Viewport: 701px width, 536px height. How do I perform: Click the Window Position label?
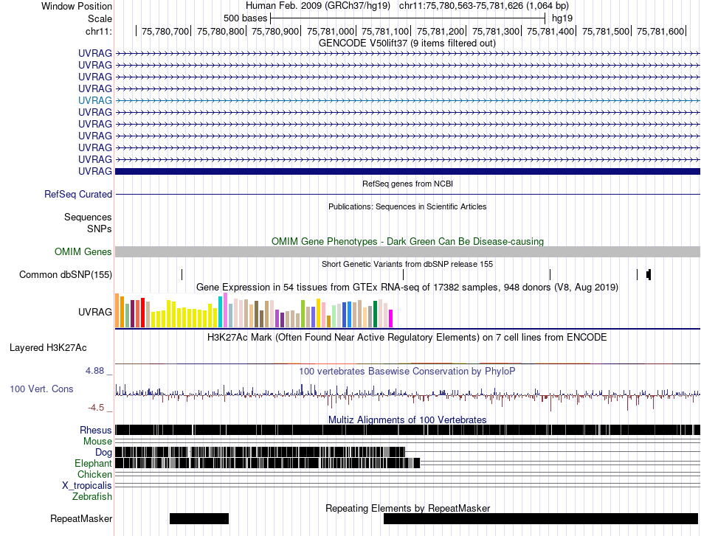point(77,6)
